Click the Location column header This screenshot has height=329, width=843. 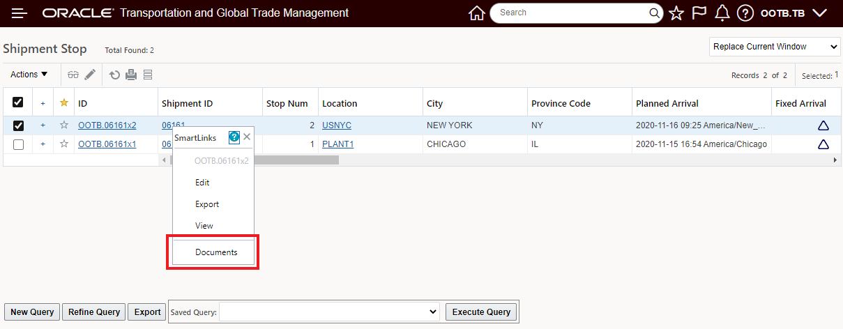340,103
